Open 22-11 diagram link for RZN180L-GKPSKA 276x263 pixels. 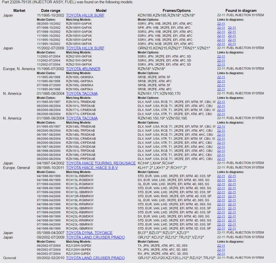[221, 81]
